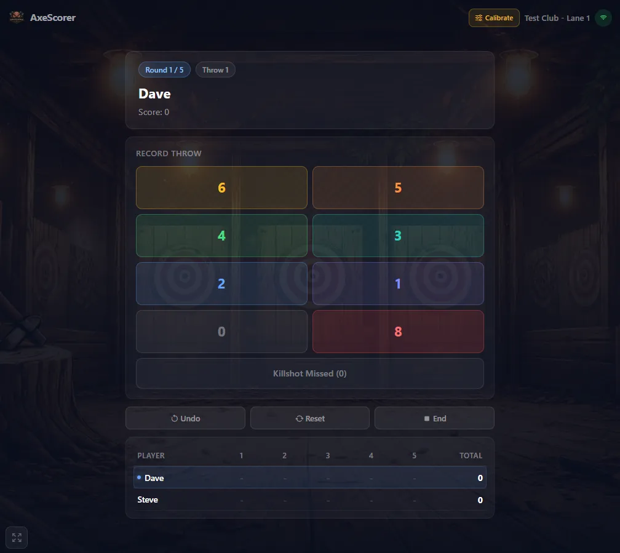
Task: Click the blue active-turn dot beside Dave
Action: pyautogui.click(x=138, y=477)
